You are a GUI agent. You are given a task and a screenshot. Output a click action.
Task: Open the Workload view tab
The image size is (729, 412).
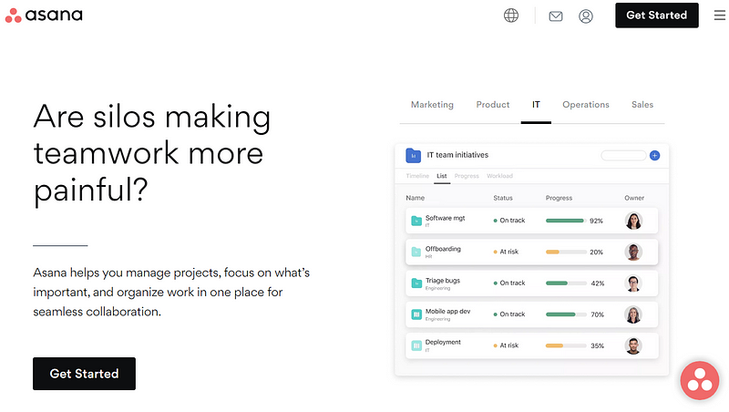(499, 176)
